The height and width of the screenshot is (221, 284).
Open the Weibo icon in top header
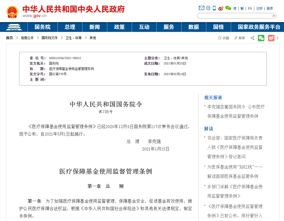pyautogui.click(x=221, y=9)
